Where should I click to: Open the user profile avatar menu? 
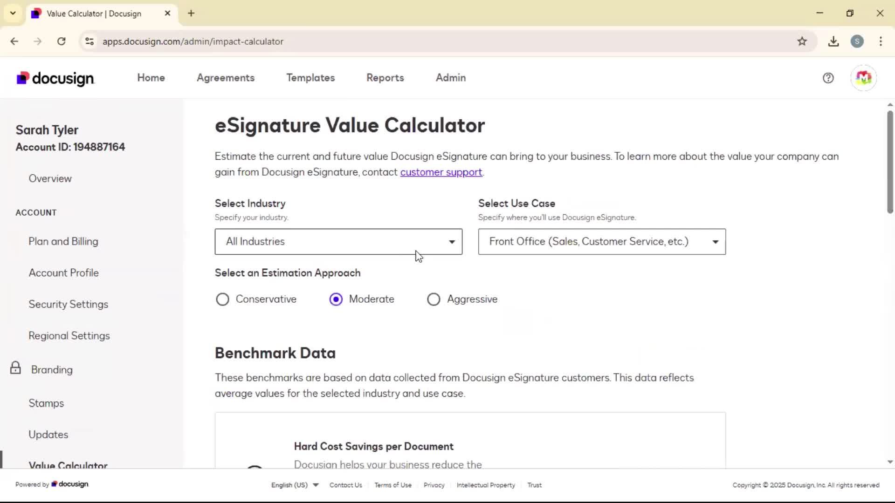(863, 78)
